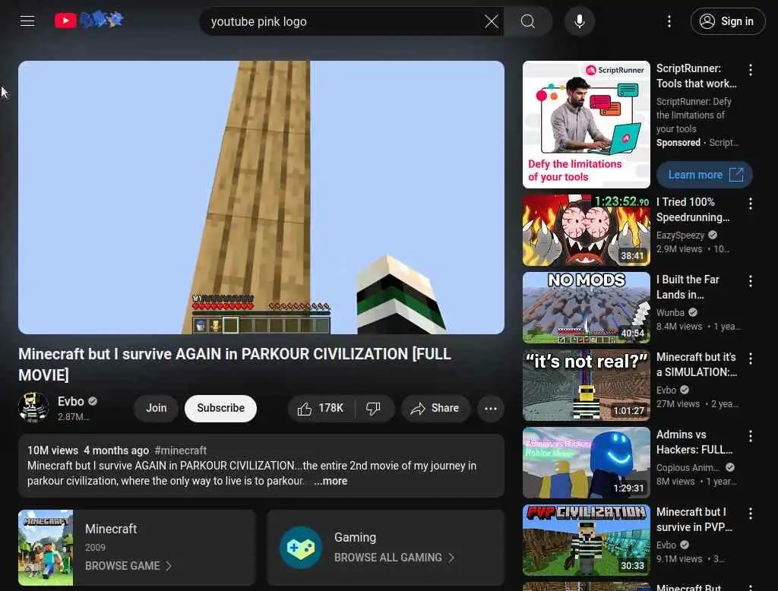Viewport: 778px width, 591px height.
Task: Open Evbo channel avatar
Action: coord(33,407)
